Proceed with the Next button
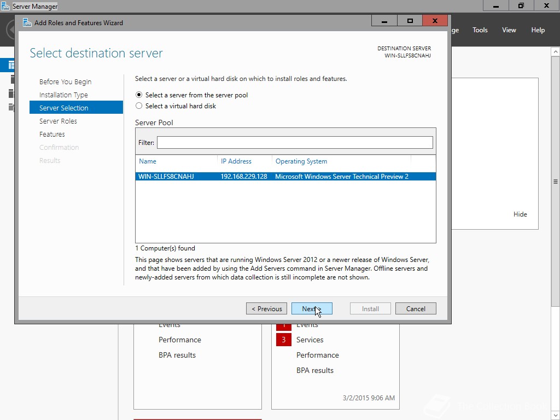The image size is (560, 420). point(312,308)
